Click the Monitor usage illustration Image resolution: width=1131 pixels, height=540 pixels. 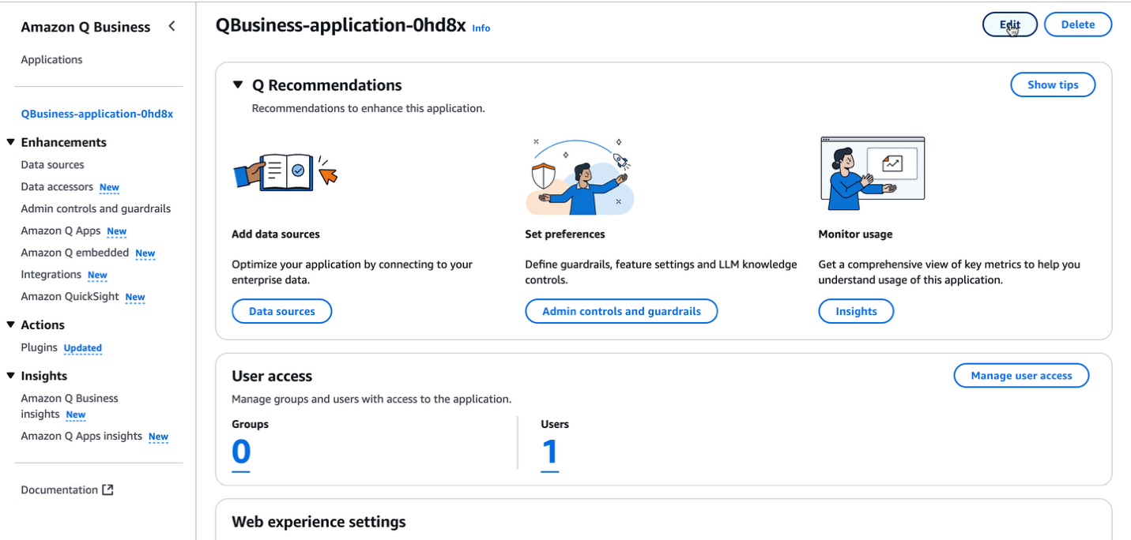click(872, 173)
